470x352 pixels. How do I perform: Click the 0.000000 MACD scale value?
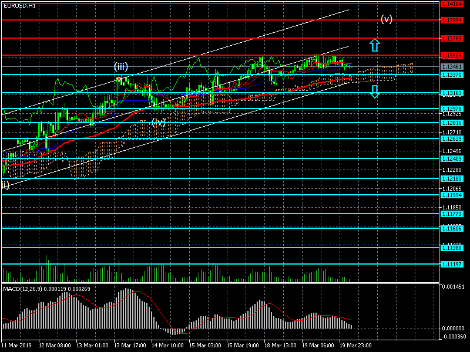coord(453,329)
